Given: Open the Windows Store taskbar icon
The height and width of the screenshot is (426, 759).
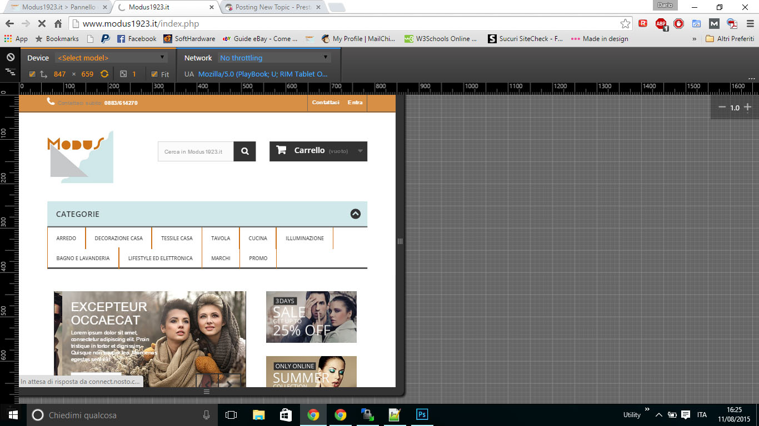Looking at the screenshot, I should (x=286, y=415).
